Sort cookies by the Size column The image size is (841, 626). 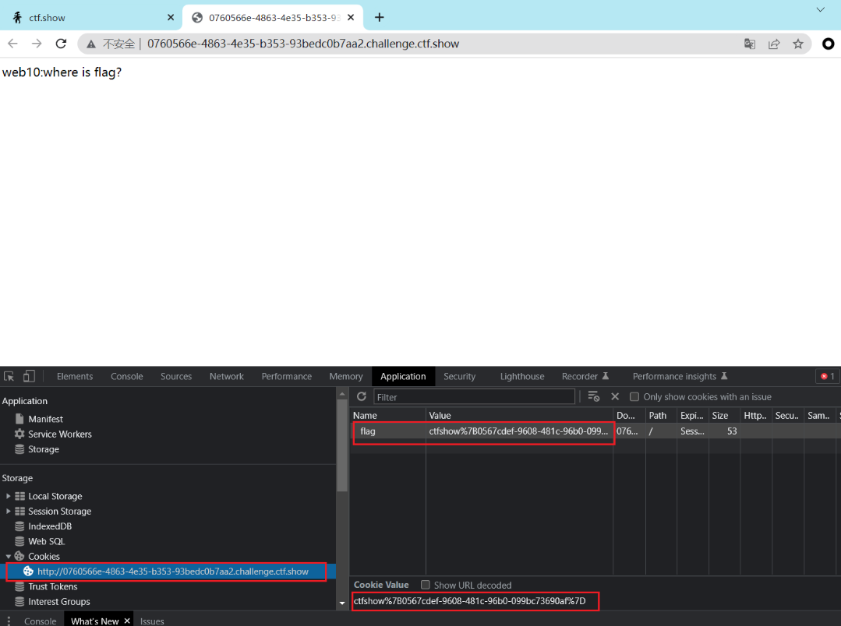tap(724, 415)
